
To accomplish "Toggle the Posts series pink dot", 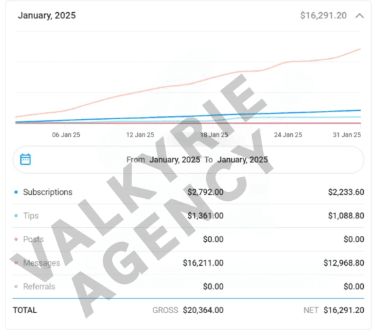I will coord(16,239).
